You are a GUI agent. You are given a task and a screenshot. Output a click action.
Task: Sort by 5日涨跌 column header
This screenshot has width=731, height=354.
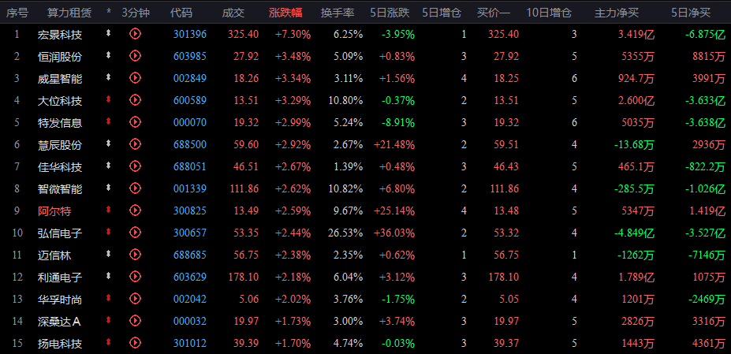pos(390,13)
